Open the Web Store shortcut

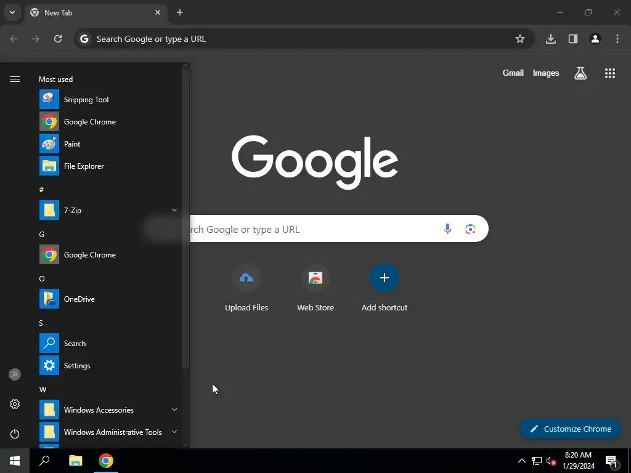pos(315,288)
